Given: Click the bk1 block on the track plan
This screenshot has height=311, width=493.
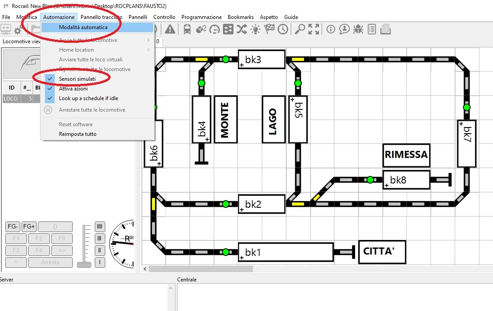Looking at the screenshot, I should (x=285, y=252).
